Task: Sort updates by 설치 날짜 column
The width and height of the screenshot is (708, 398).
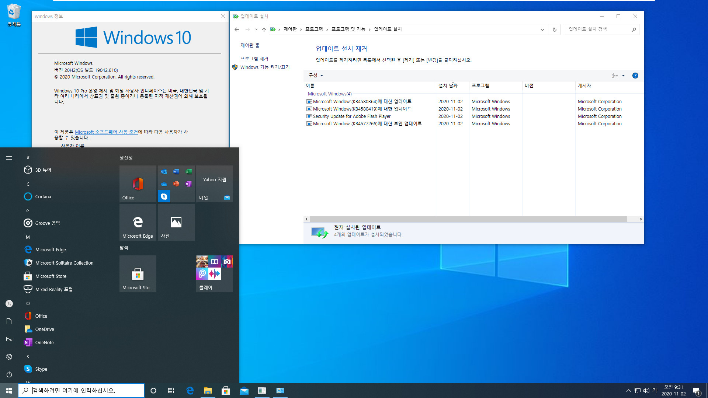Action: (452, 85)
